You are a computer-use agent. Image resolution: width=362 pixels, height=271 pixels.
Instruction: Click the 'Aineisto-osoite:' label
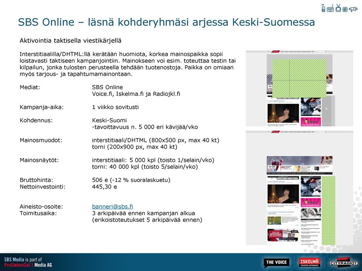point(41,207)
